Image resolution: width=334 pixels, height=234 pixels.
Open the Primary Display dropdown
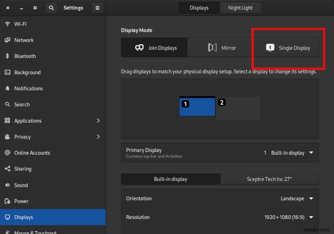click(288, 153)
